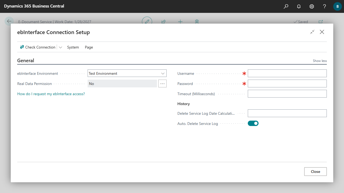
Task: Click the Check Connection action
Action: pos(38,47)
